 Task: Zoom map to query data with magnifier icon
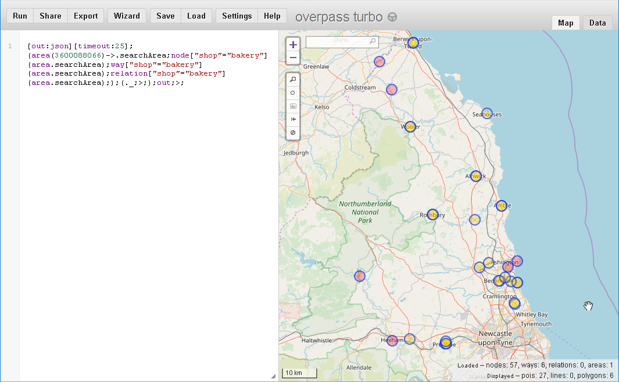pos(293,78)
